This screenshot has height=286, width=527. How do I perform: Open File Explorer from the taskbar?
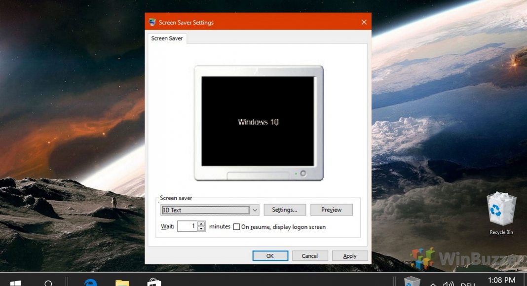pos(122,281)
